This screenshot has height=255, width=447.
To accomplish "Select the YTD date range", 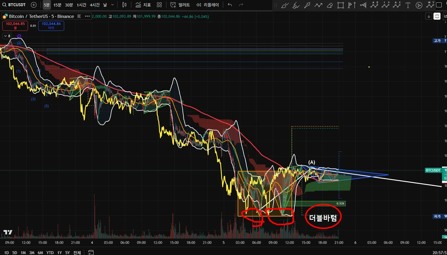I will 50,253.
